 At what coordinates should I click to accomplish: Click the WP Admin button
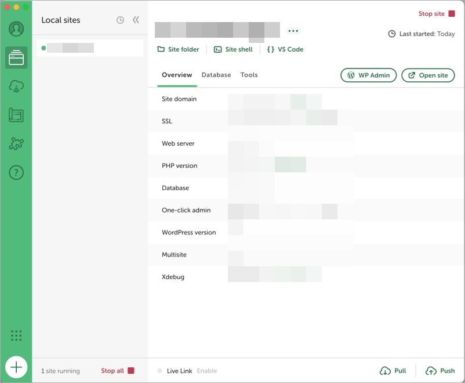pos(369,75)
